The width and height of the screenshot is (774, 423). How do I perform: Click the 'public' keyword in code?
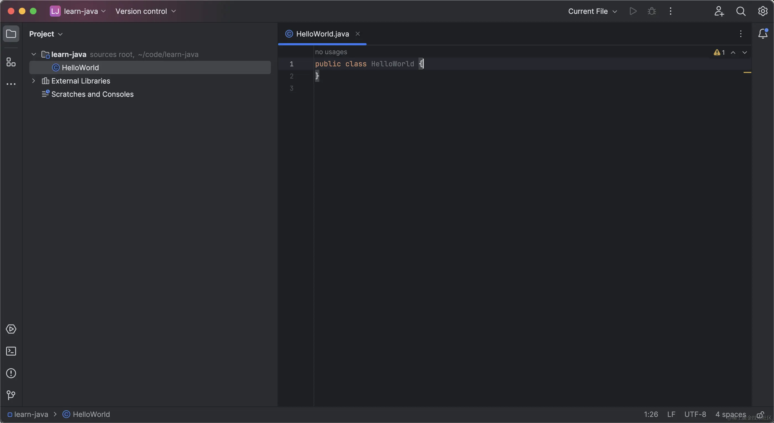click(x=328, y=64)
